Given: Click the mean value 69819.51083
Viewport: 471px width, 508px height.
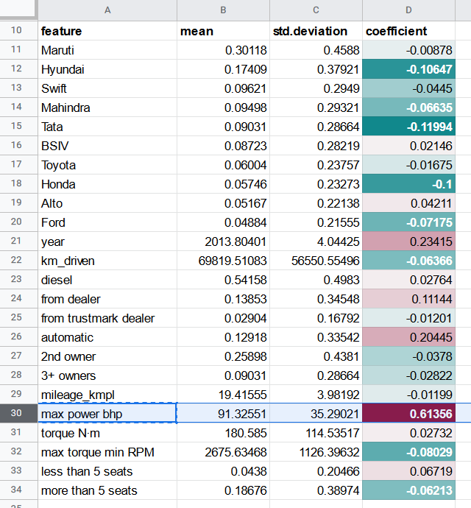Looking at the screenshot, I should (223, 261).
